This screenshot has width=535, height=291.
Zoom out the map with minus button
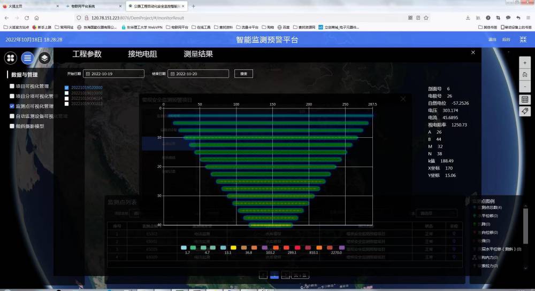click(525, 86)
